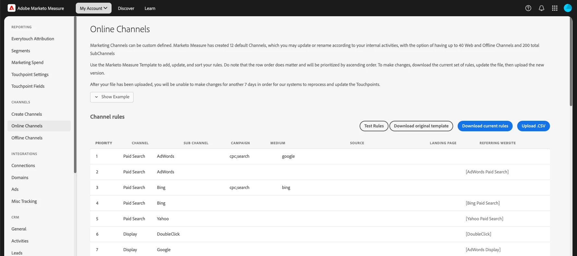Click the main page vertical scrollbar
Viewport: 577px width, 256px height.
pos(571,62)
